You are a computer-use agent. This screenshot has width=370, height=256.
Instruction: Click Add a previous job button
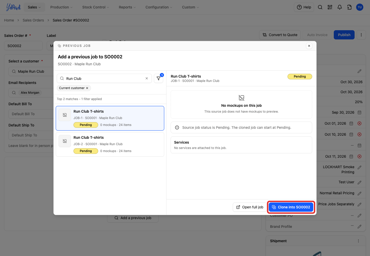[x=133, y=218]
